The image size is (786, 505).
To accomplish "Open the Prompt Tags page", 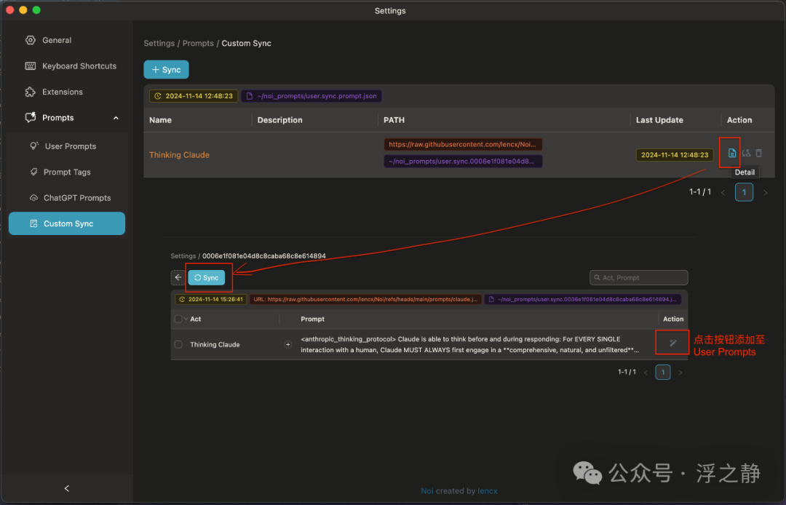I will click(x=67, y=172).
